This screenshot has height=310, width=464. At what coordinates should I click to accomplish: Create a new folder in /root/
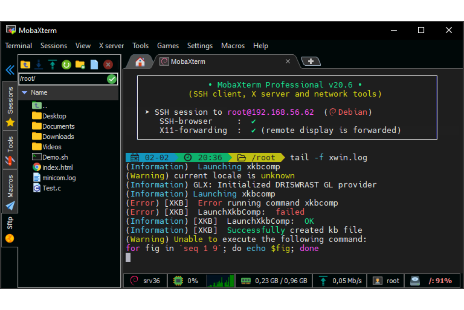80,65
